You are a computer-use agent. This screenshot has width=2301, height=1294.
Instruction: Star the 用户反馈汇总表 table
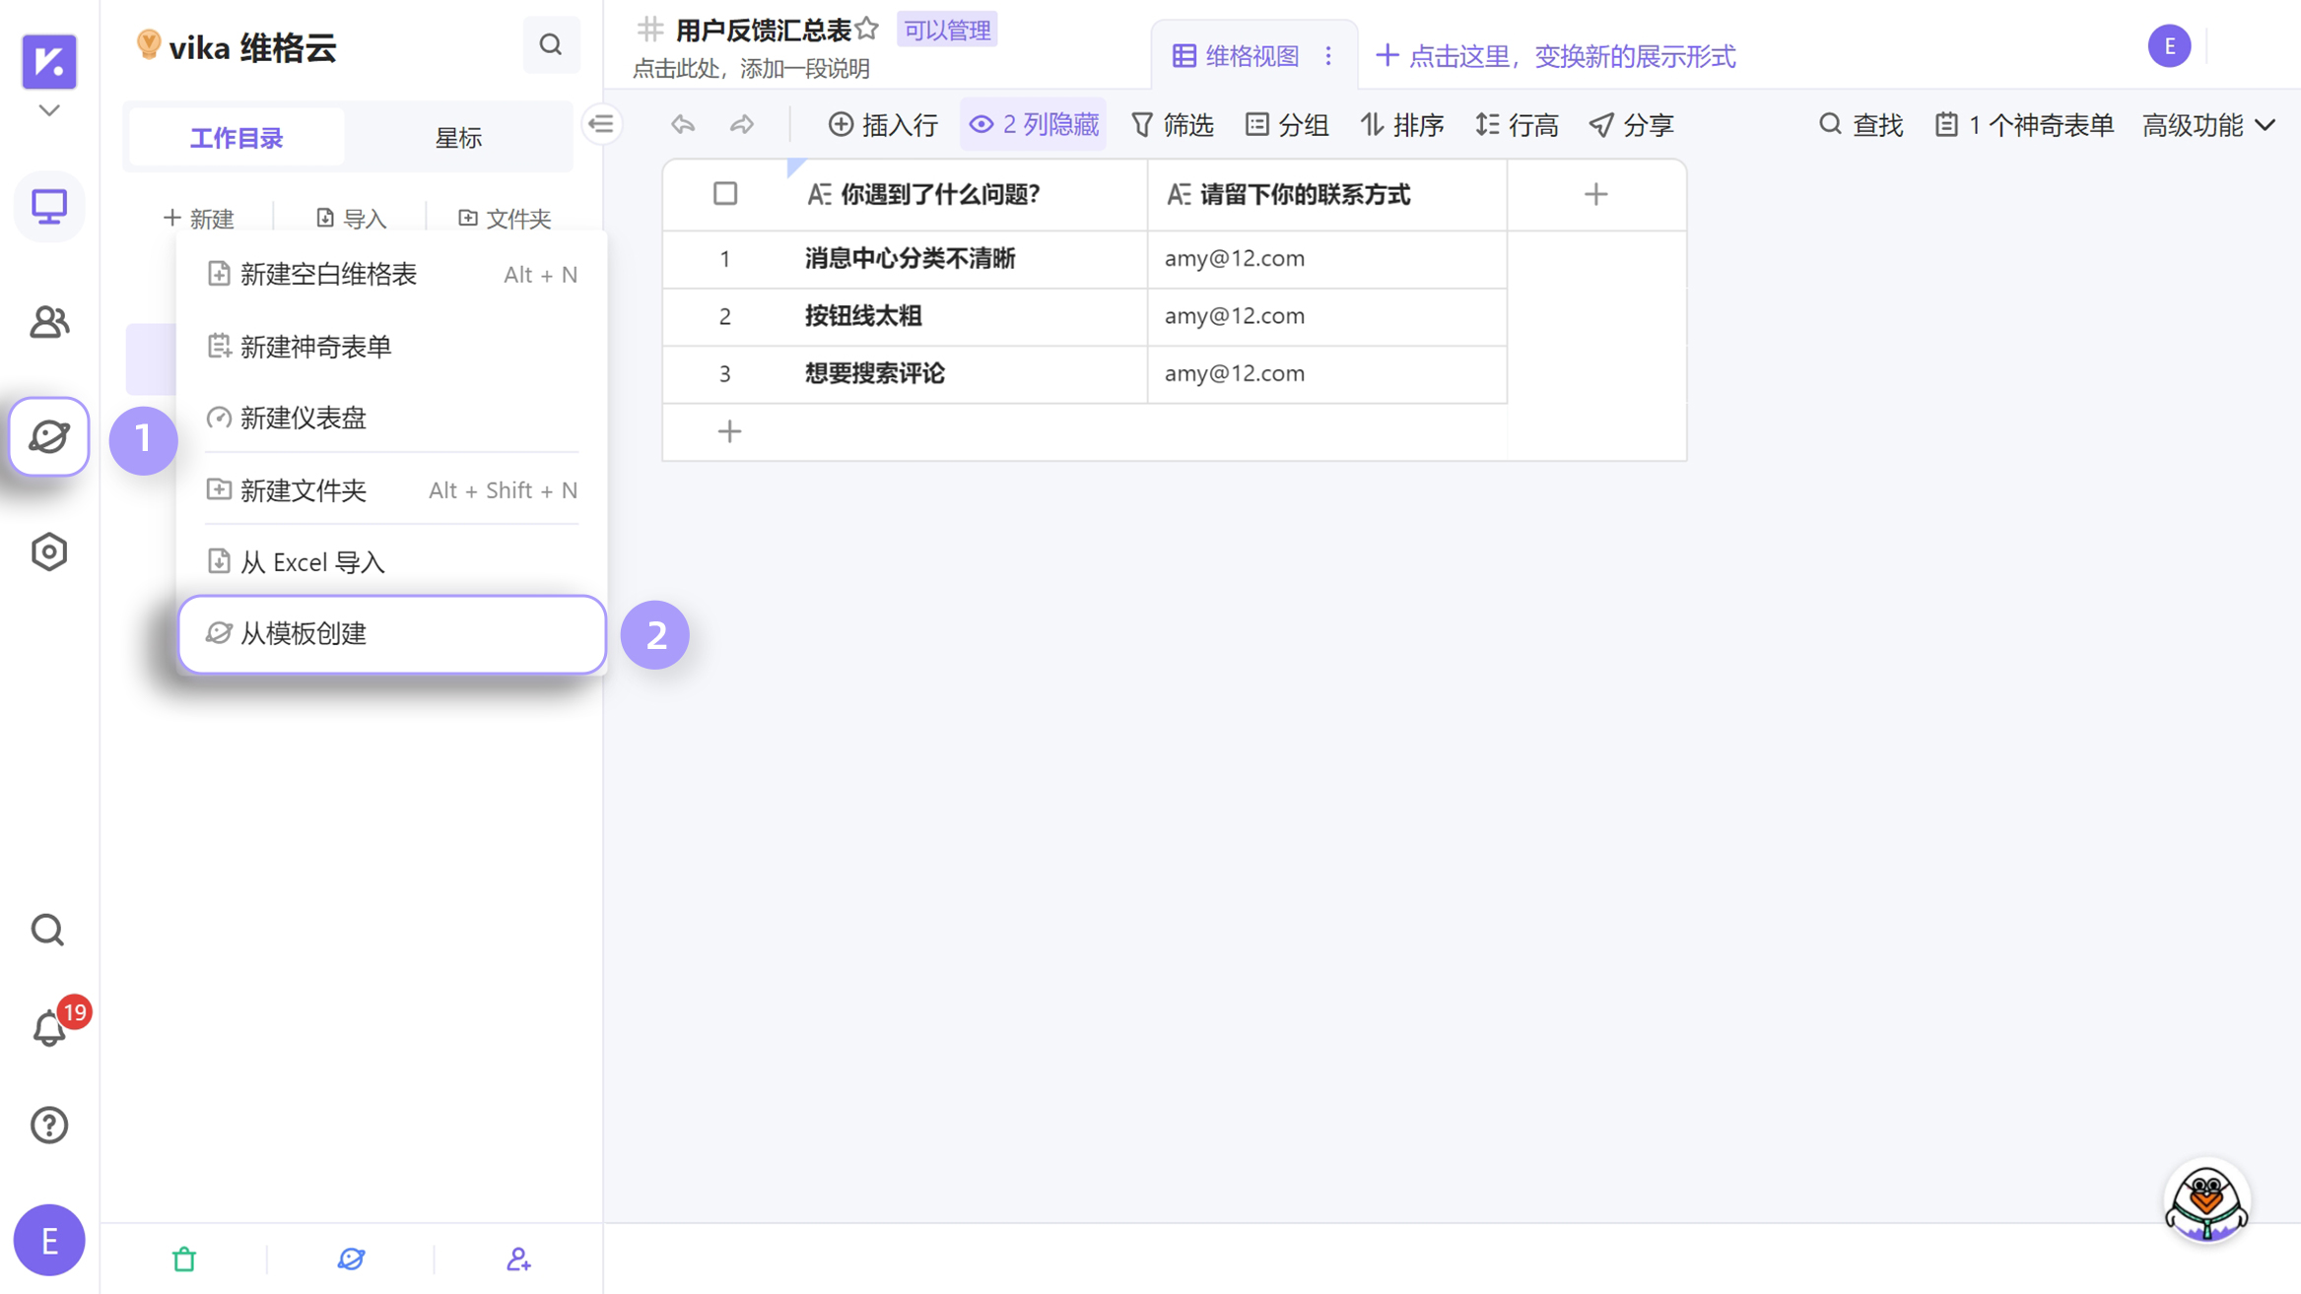(868, 28)
